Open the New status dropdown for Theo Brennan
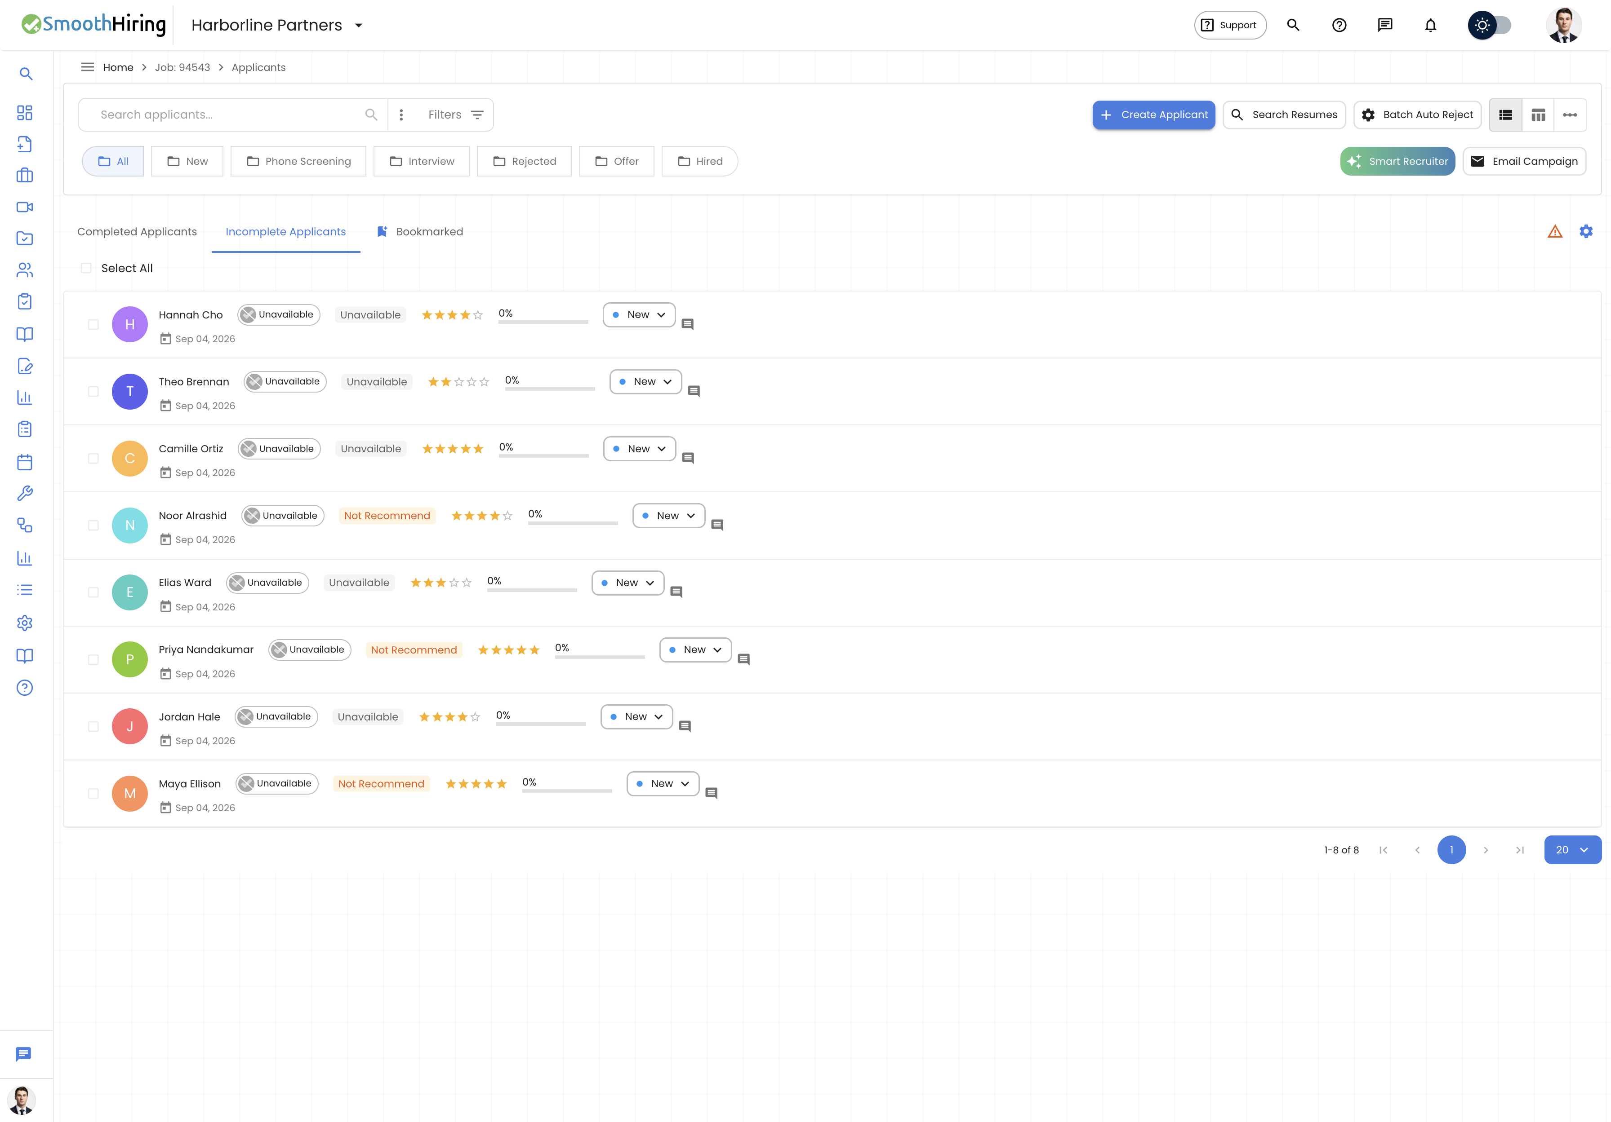 tap(645, 381)
